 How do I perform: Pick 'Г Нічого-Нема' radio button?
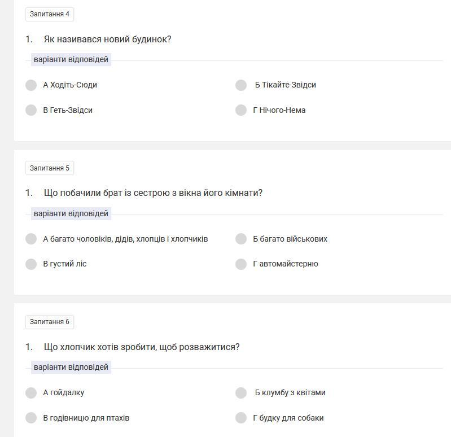(x=241, y=110)
